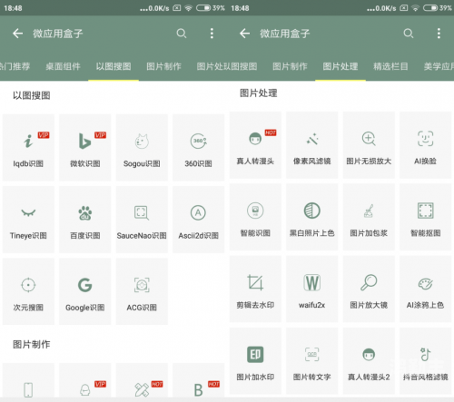Open the 360识图 tool
This screenshot has width=454, height=402.
(x=199, y=147)
